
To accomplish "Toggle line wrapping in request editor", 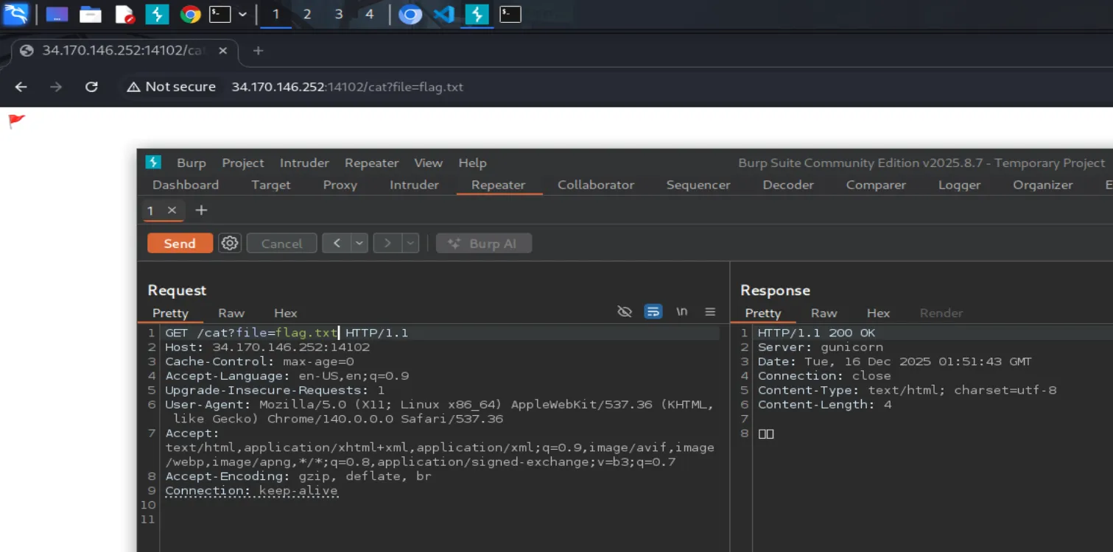I will [x=653, y=312].
